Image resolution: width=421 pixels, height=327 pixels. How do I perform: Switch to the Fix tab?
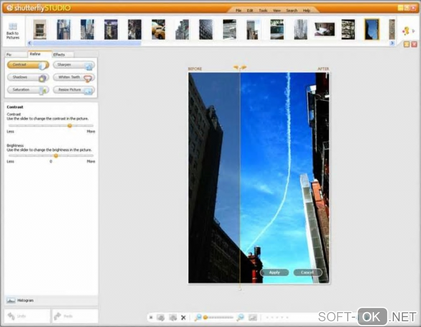(16, 54)
